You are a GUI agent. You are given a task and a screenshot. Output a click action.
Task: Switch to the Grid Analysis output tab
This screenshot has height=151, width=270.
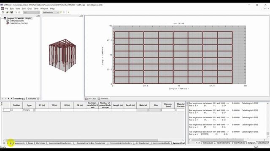pos(239,143)
